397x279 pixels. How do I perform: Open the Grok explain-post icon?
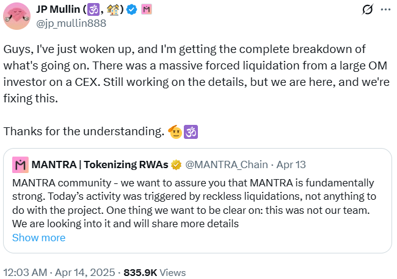[x=368, y=10]
